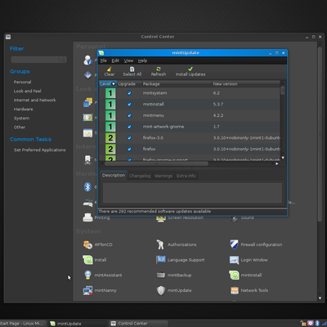The image size is (327, 327).
Task: Switch to the Changelog tab
Action: tap(140, 176)
